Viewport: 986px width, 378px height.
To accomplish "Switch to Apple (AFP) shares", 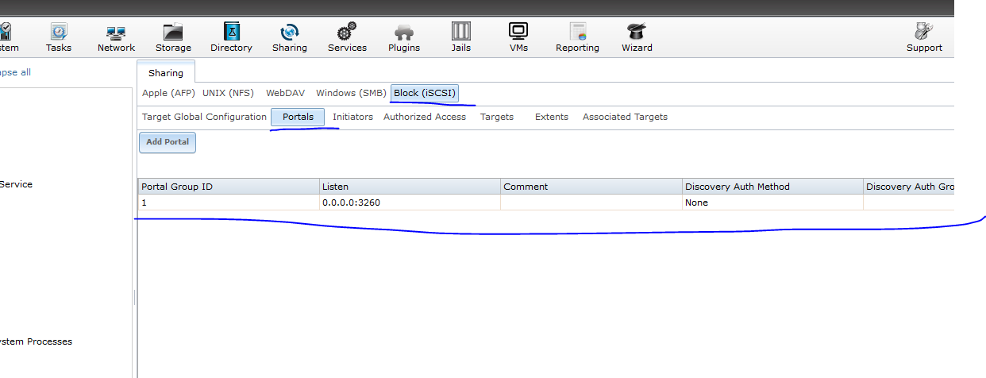I will click(x=168, y=93).
